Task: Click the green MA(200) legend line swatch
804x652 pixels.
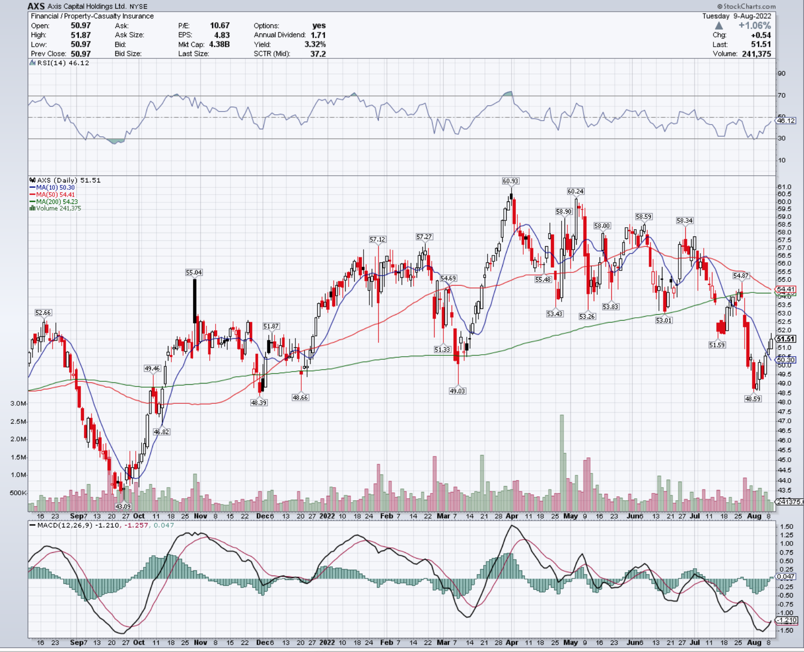Action: (32, 201)
